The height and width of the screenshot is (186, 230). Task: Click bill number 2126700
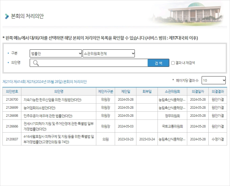[x=12, y=99]
